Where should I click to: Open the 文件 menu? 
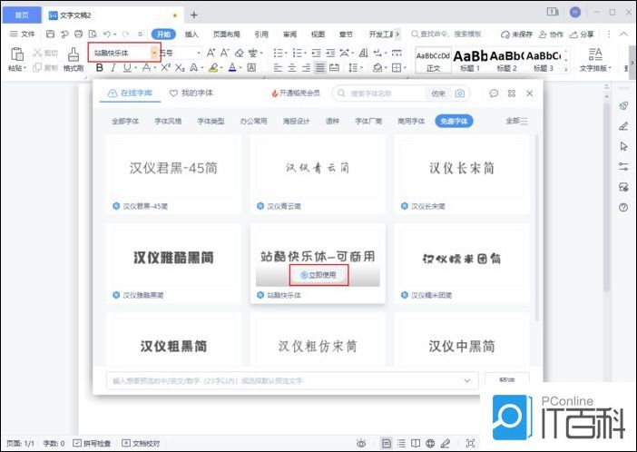(x=23, y=34)
